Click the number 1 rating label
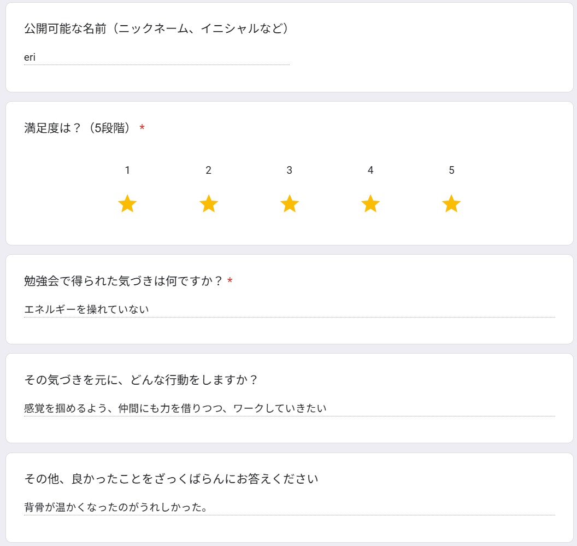Viewport: 577px width, 546px height. [127, 170]
